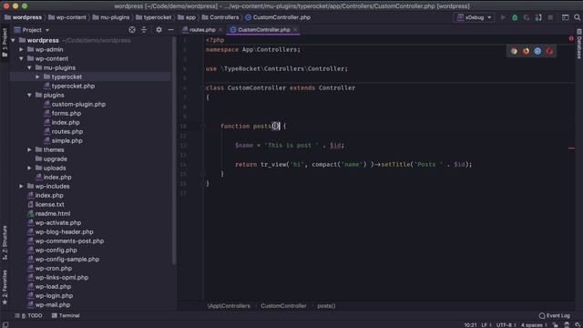Collapse the mu-plugins folder
This screenshot has height=328, width=583.
click(x=30, y=67)
